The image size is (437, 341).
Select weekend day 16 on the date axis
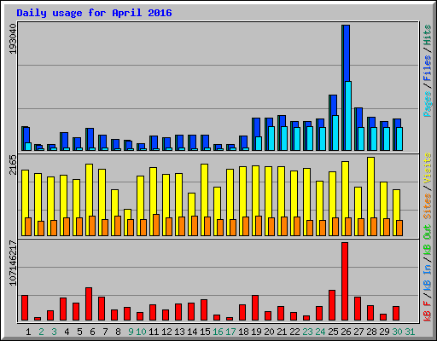(218, 332)
